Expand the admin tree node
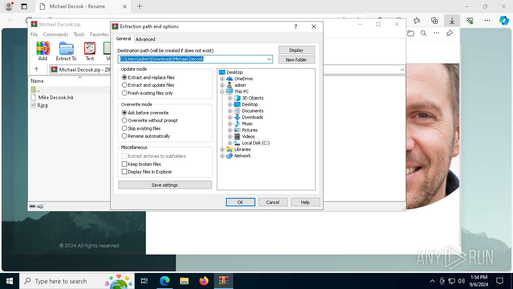 pos(222,85)
